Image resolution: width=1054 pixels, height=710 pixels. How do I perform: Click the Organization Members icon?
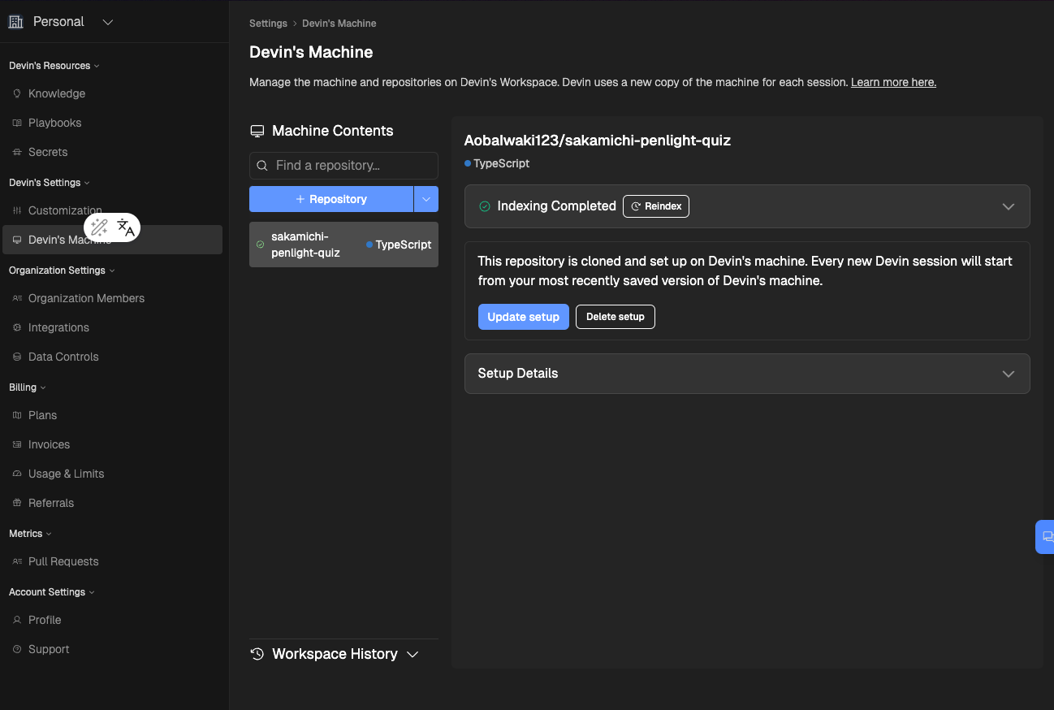(17, 298)
